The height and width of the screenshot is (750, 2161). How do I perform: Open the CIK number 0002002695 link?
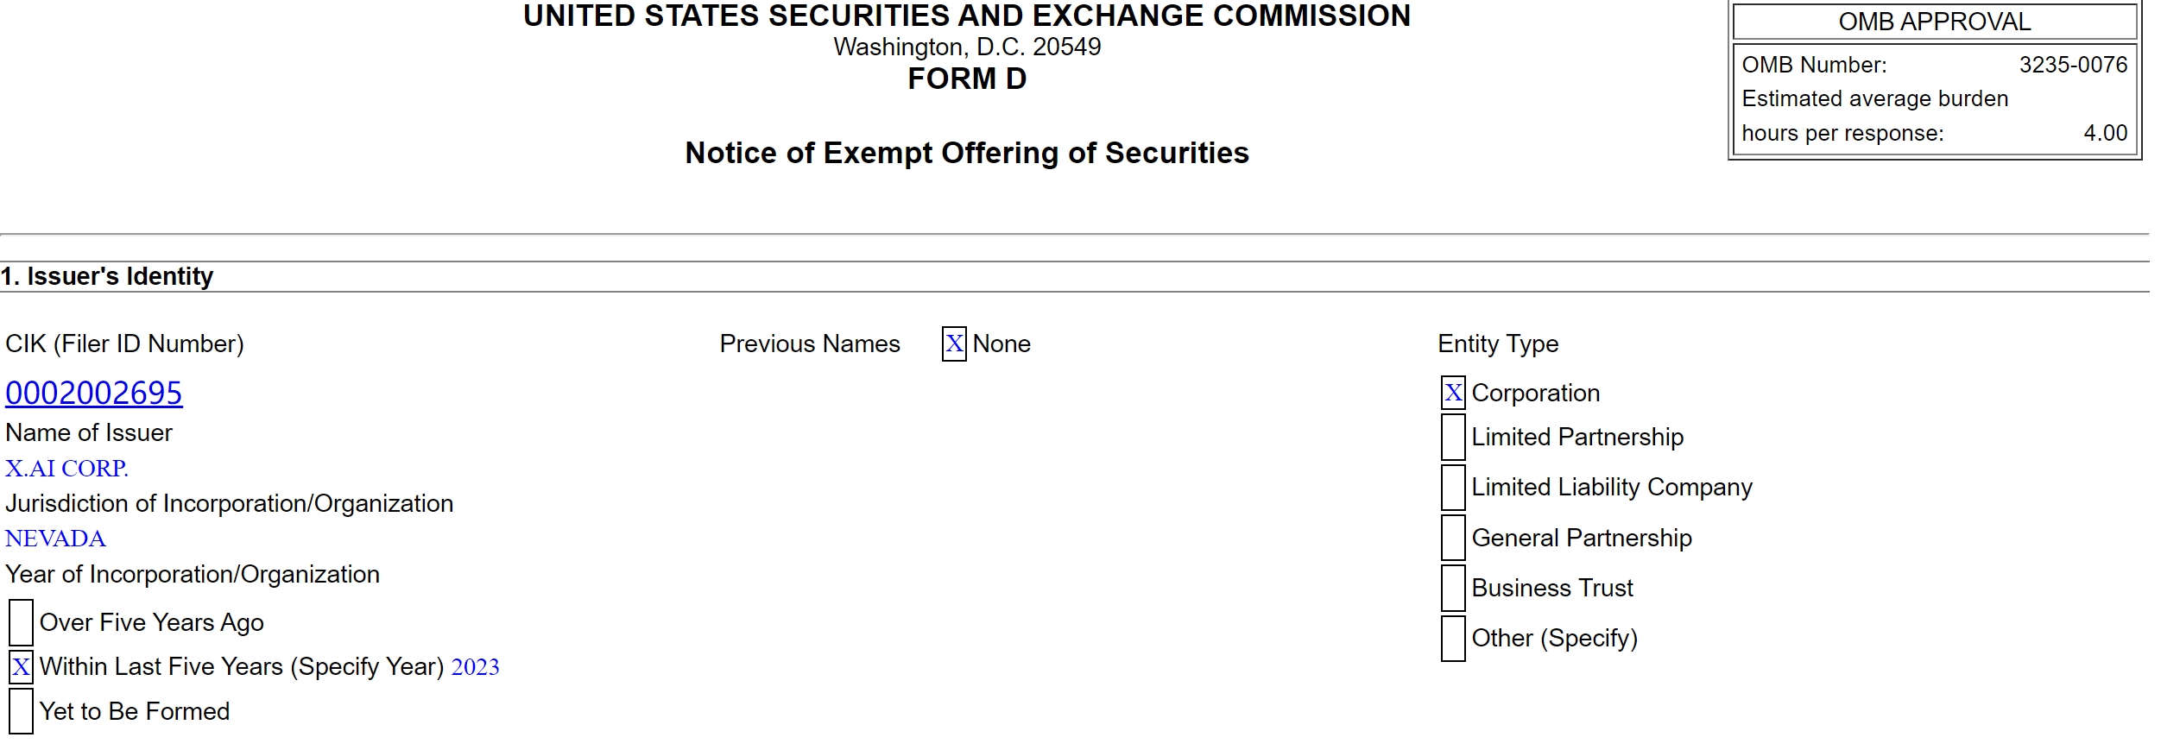(93, 394)
